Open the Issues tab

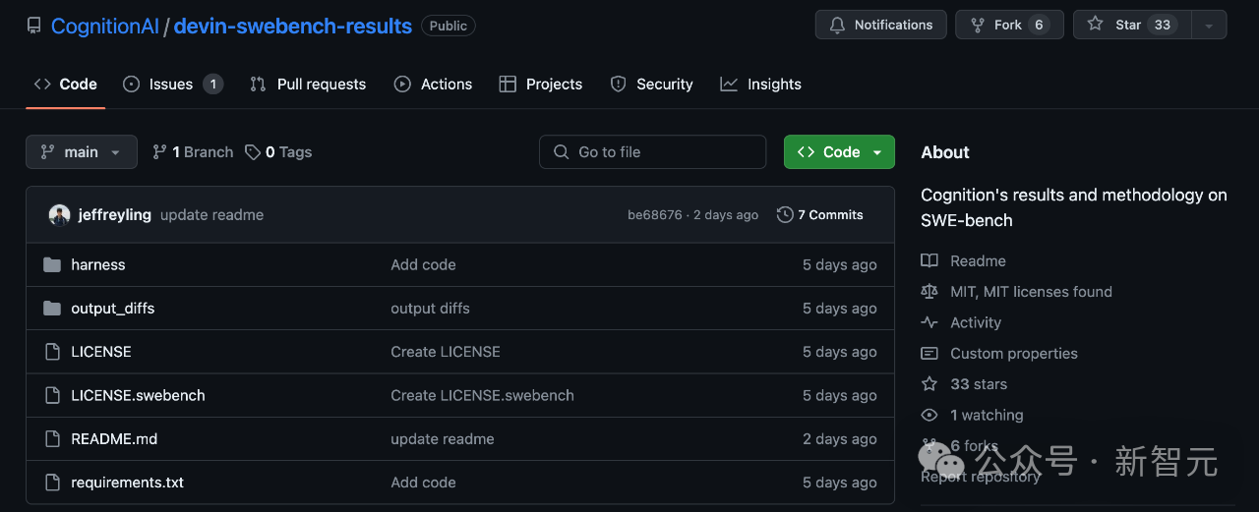click(x=173, y=85)
